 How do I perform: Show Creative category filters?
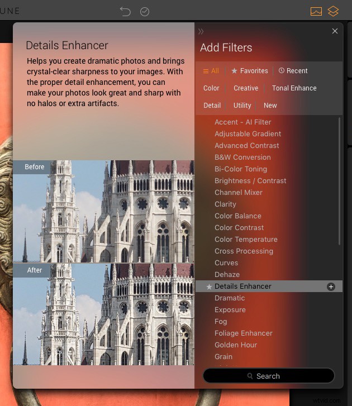(x=246, y=88)
